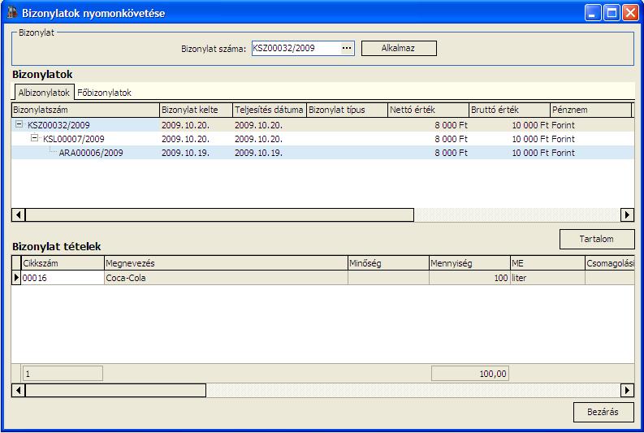Collapse the KSL00007/2009 tree node
Image resolution: width=644 pixels, height=433 pixels.
34,138
